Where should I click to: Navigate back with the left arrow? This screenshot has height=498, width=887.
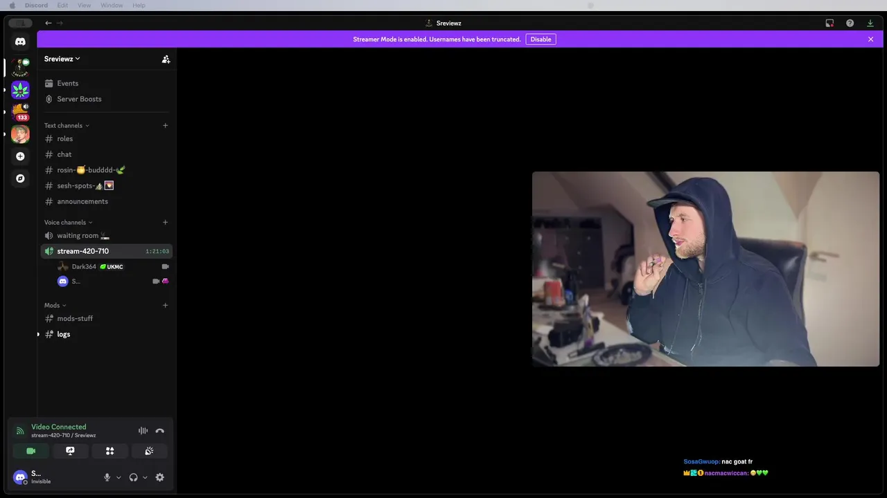coord(49,23)
